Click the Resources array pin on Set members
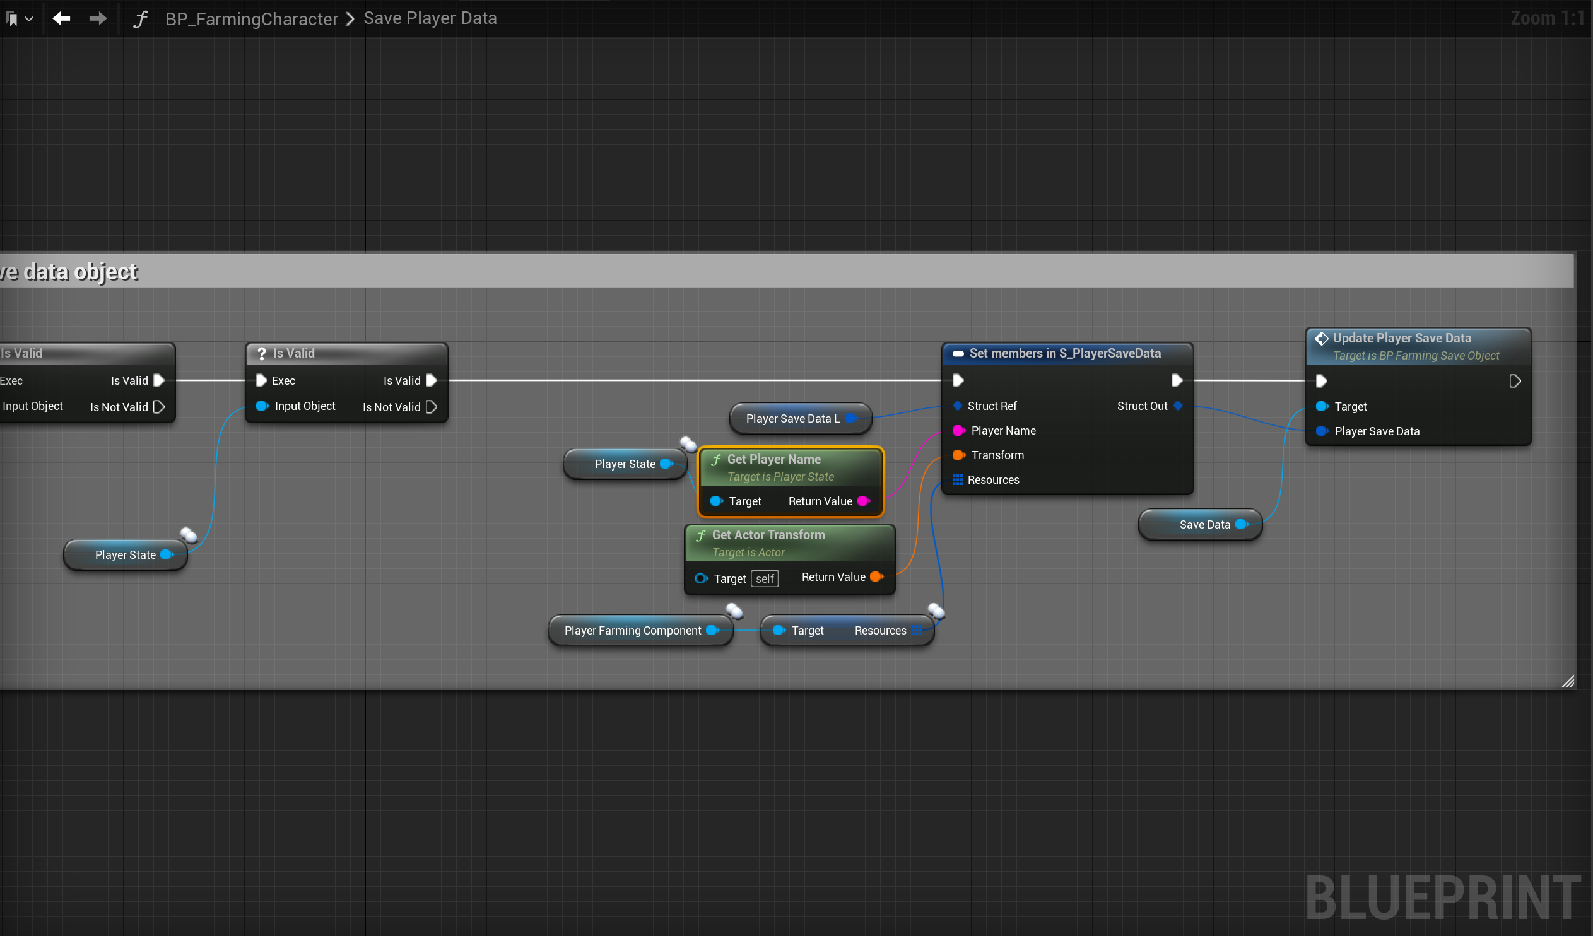Image resolution: width=1593 pixels, height=936 pixels. pyautogui.click(x=957, y=480)
